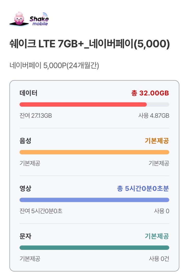Click the 네이버페이 5,000P(24개월간) subtitle
Viewport: 189px width, 280px height.
[x=54, y=65]
